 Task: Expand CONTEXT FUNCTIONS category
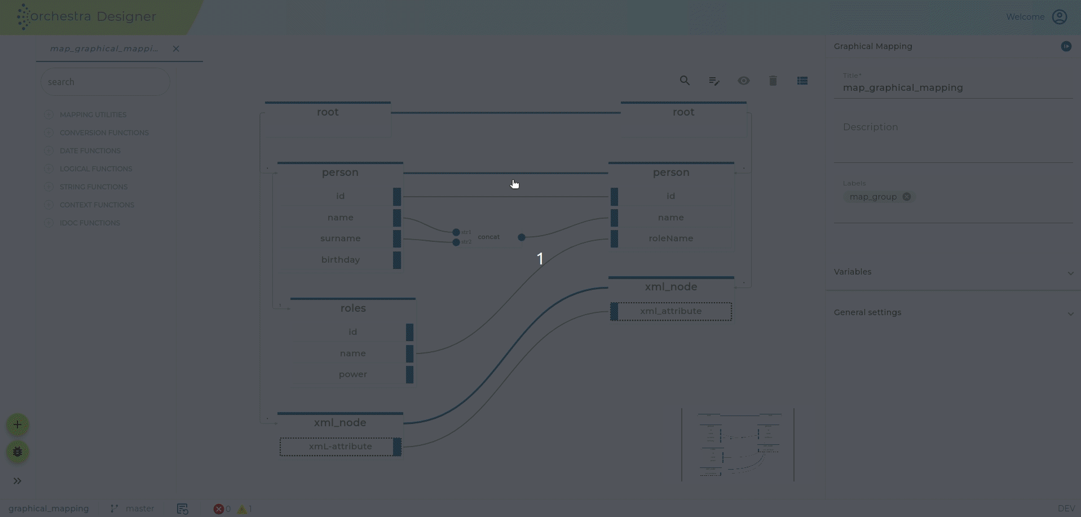pos(49,205)
